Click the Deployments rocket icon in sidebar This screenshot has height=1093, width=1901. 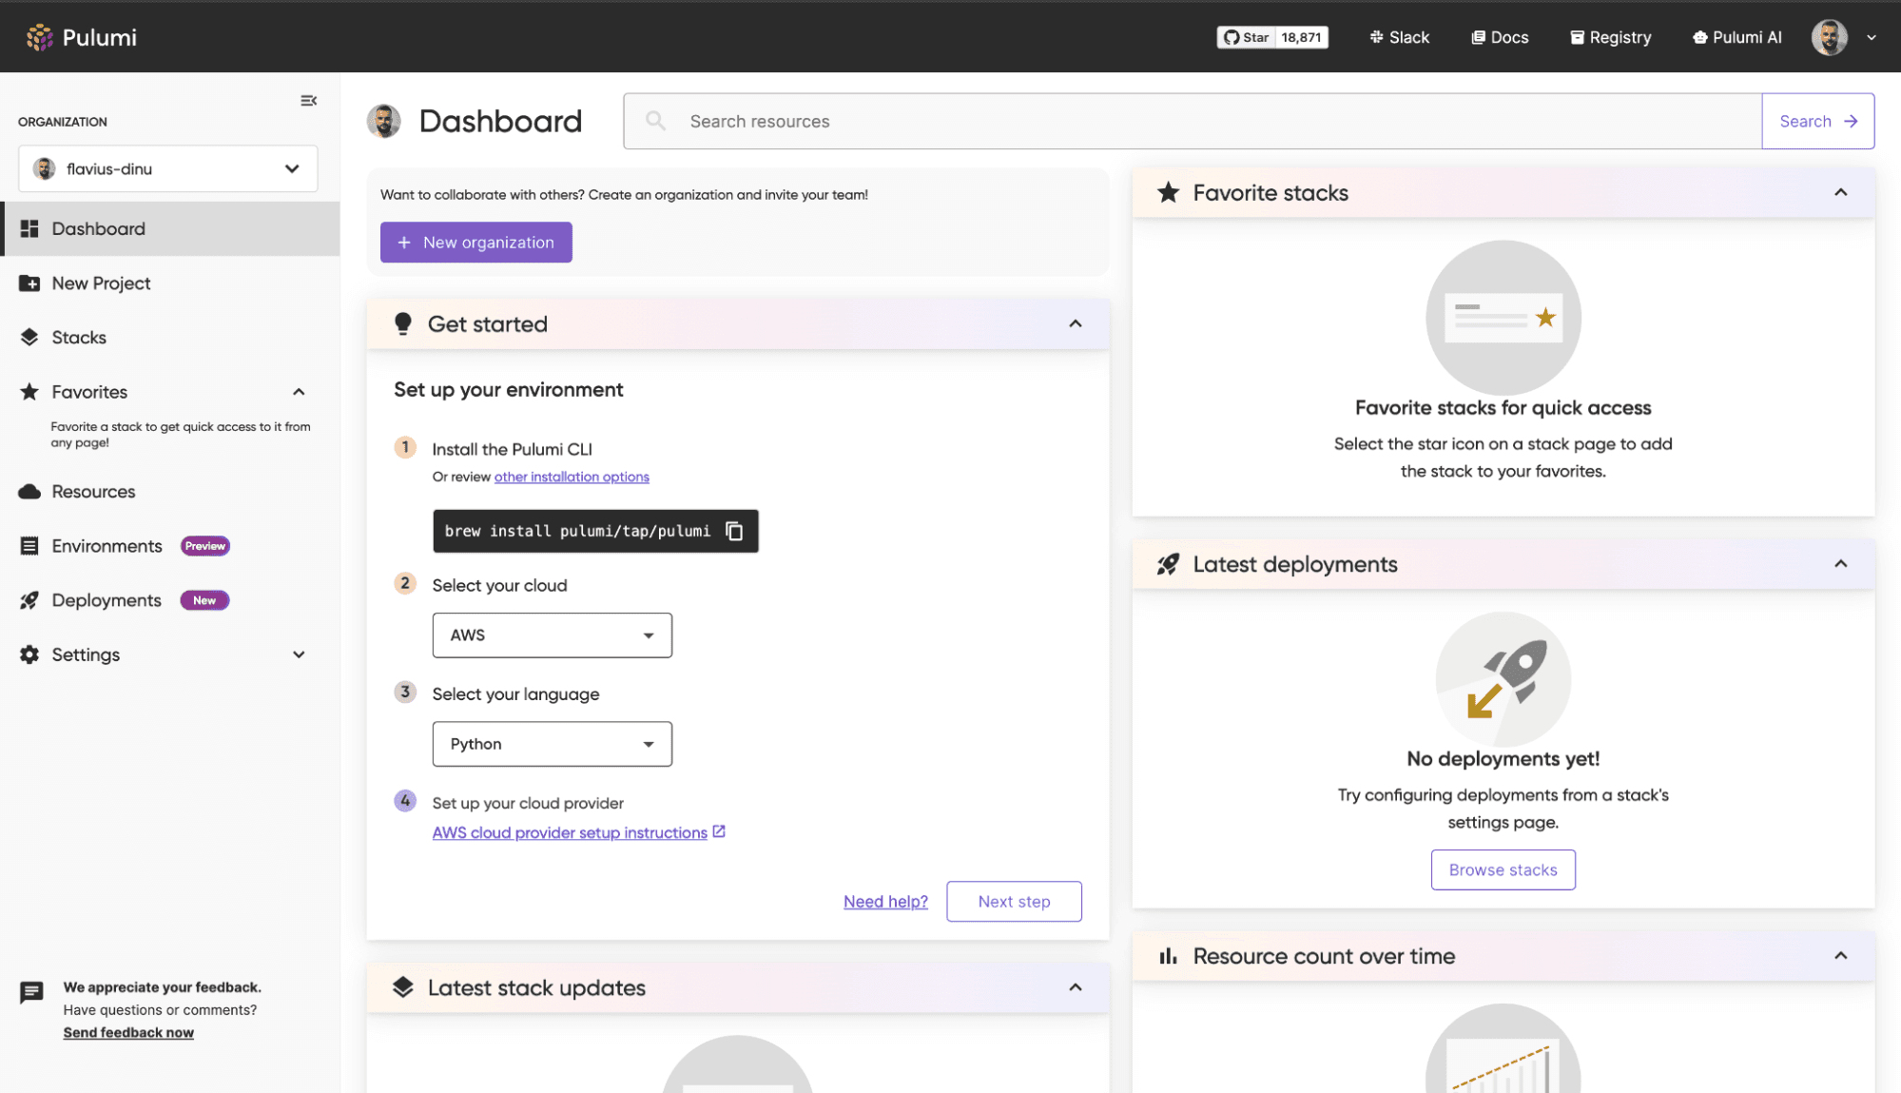point(29,600)
